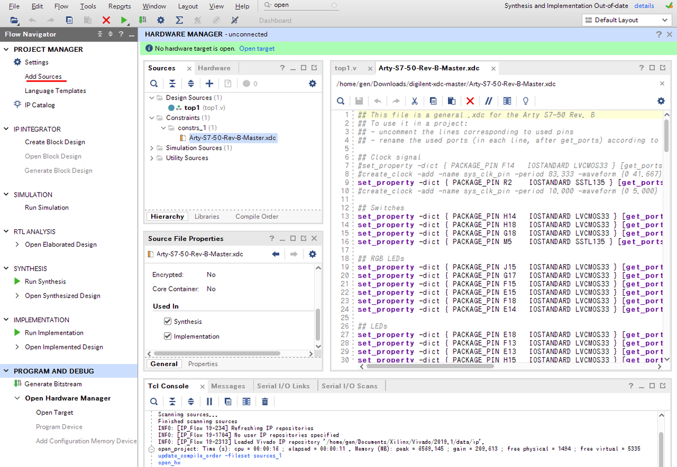Click scissors cut icon in editor toolbar
This screenshot has width=677, height=467.
pos(414,101)
